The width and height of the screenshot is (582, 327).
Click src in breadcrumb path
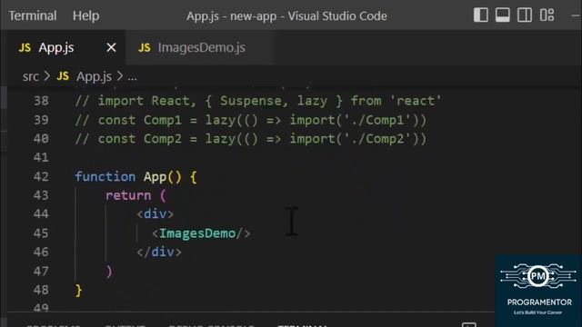tap(30, 76)
